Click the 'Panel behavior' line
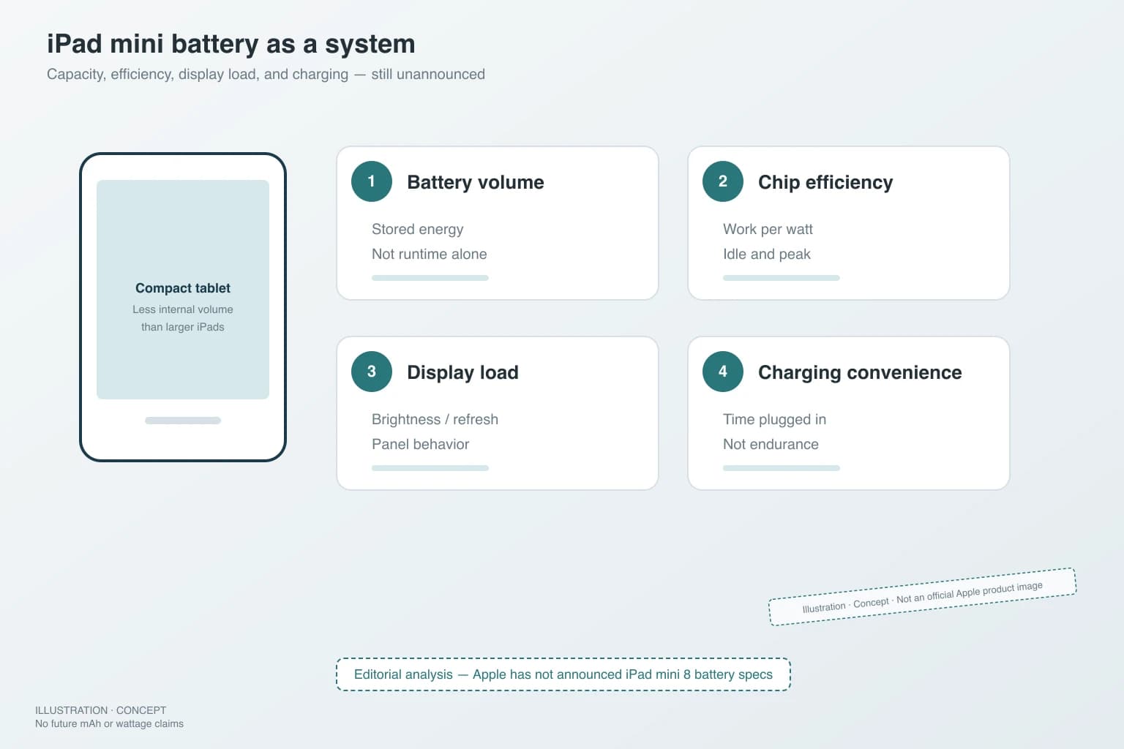 (x=420, y=444)
